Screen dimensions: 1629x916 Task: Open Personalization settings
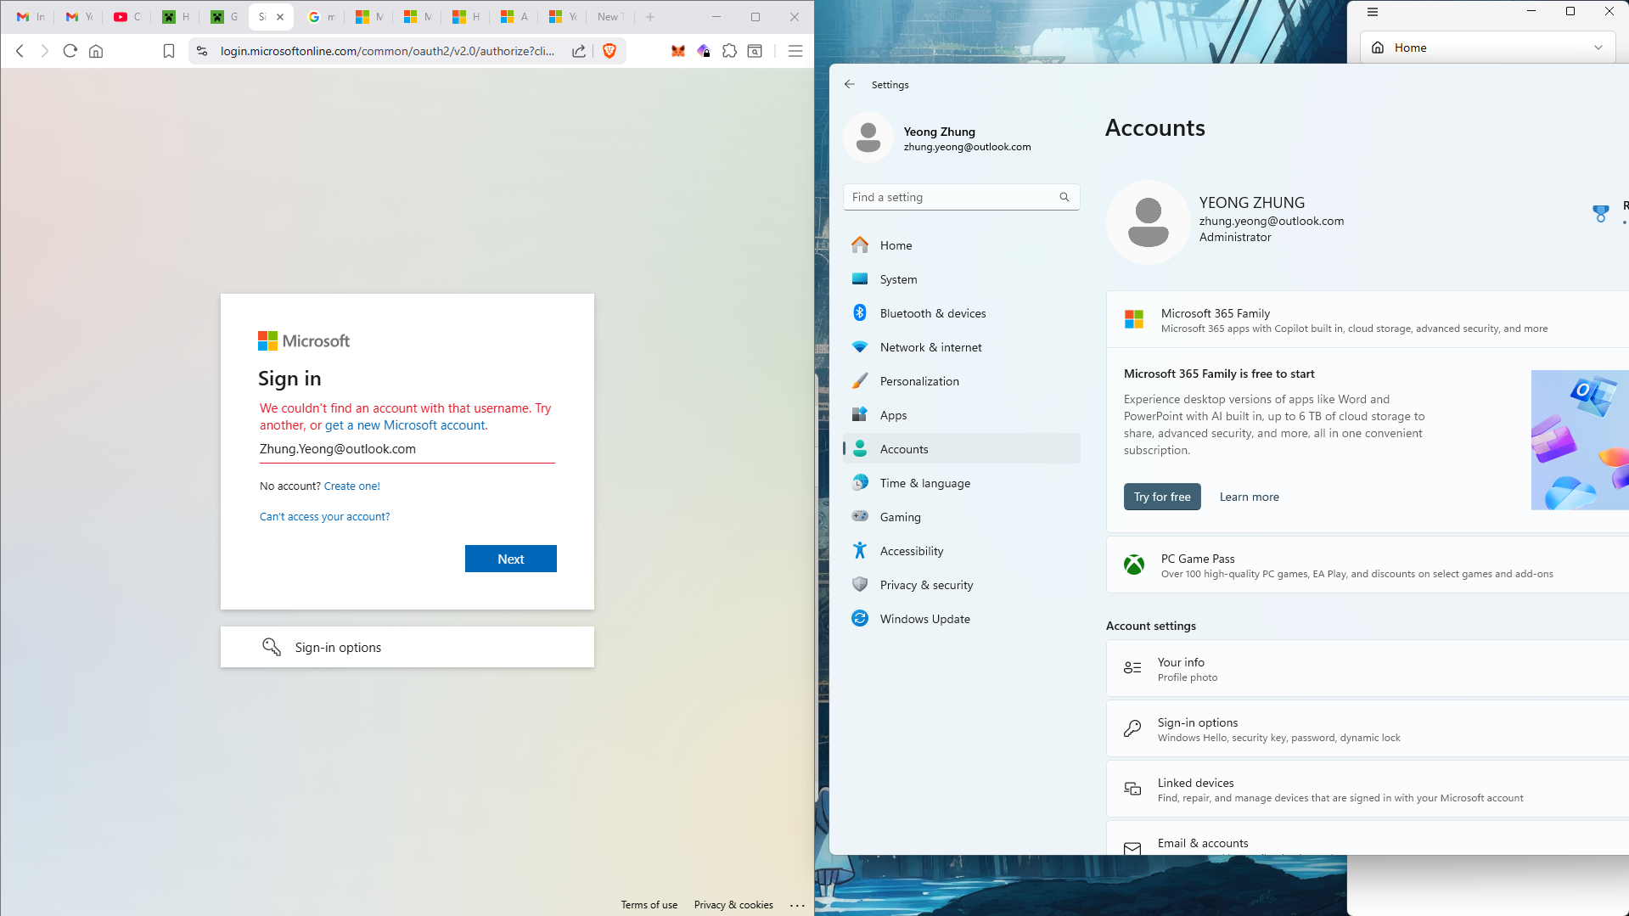[x=962, y=381]
